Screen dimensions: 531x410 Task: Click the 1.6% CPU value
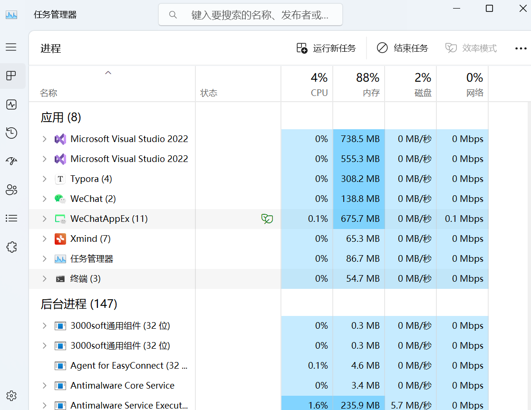point(318,405)
